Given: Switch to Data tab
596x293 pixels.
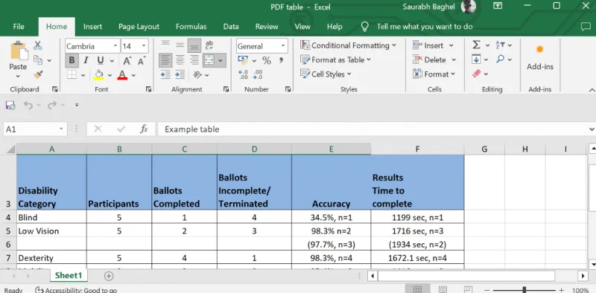Looking at the screenshot, I should (231, 27).
